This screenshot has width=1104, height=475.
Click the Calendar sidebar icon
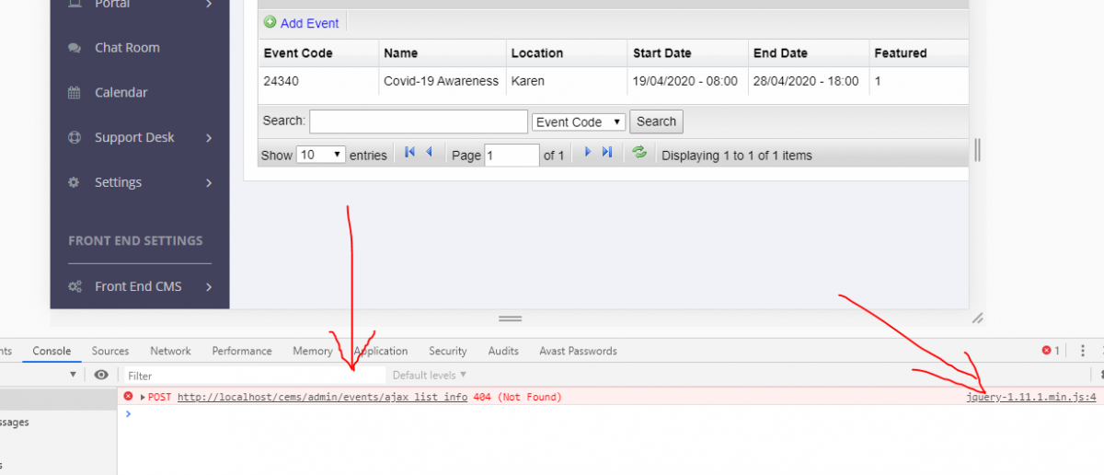coord(75,93)
